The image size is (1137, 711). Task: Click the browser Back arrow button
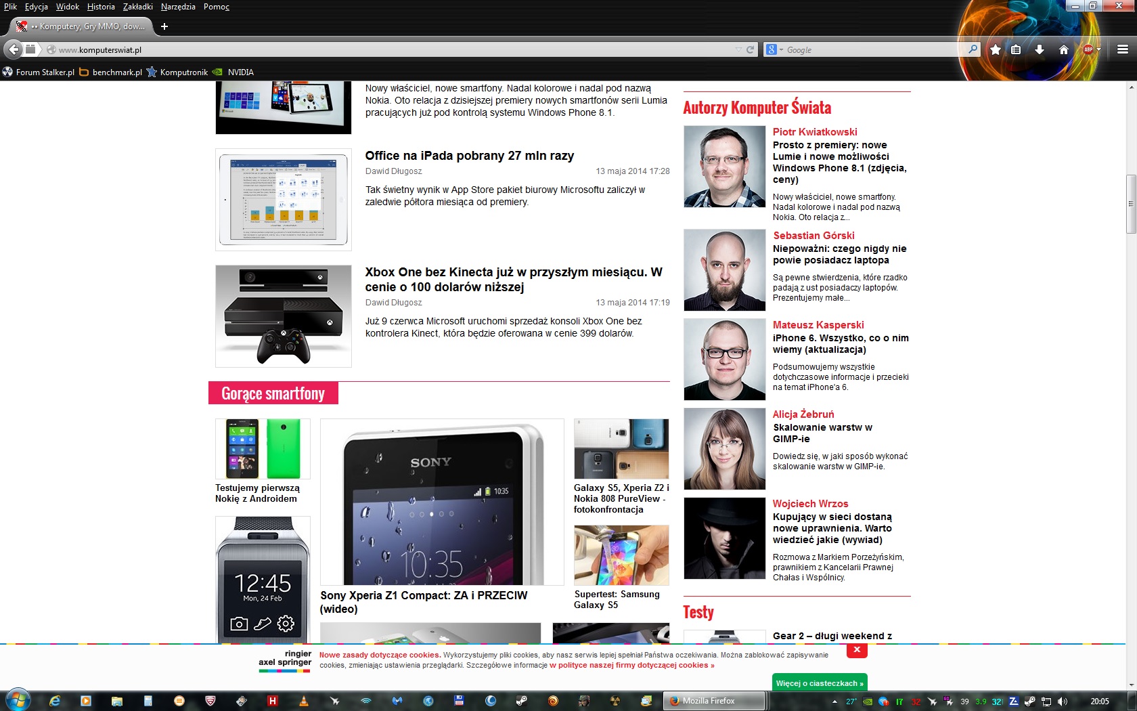(14, 49)
